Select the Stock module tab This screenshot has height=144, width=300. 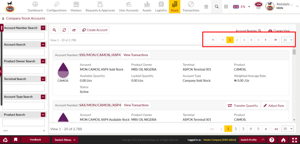click(175, 7)
